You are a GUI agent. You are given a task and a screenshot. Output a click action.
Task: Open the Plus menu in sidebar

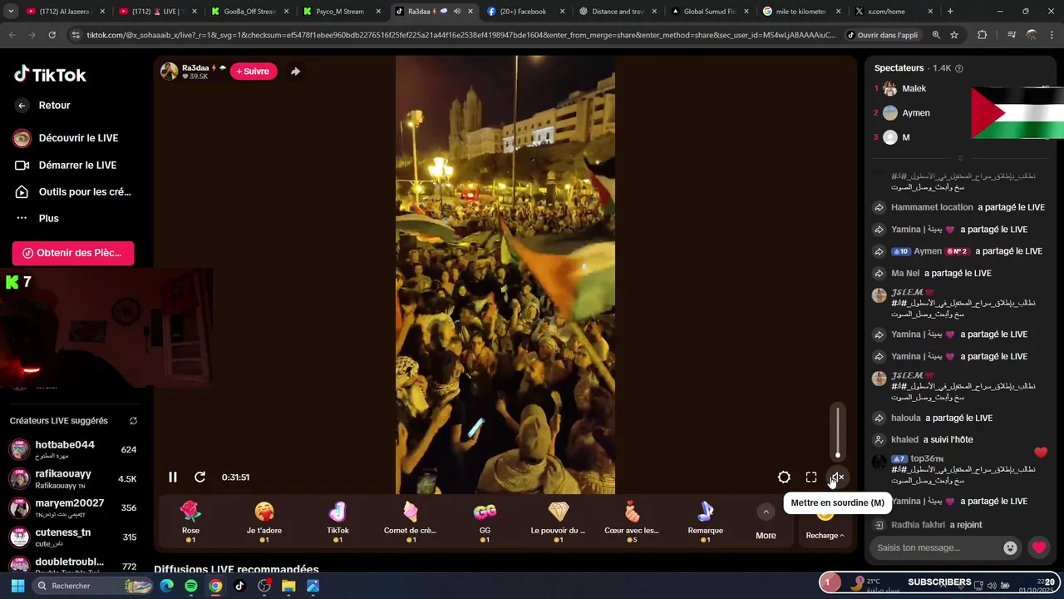tap(37, 218)
